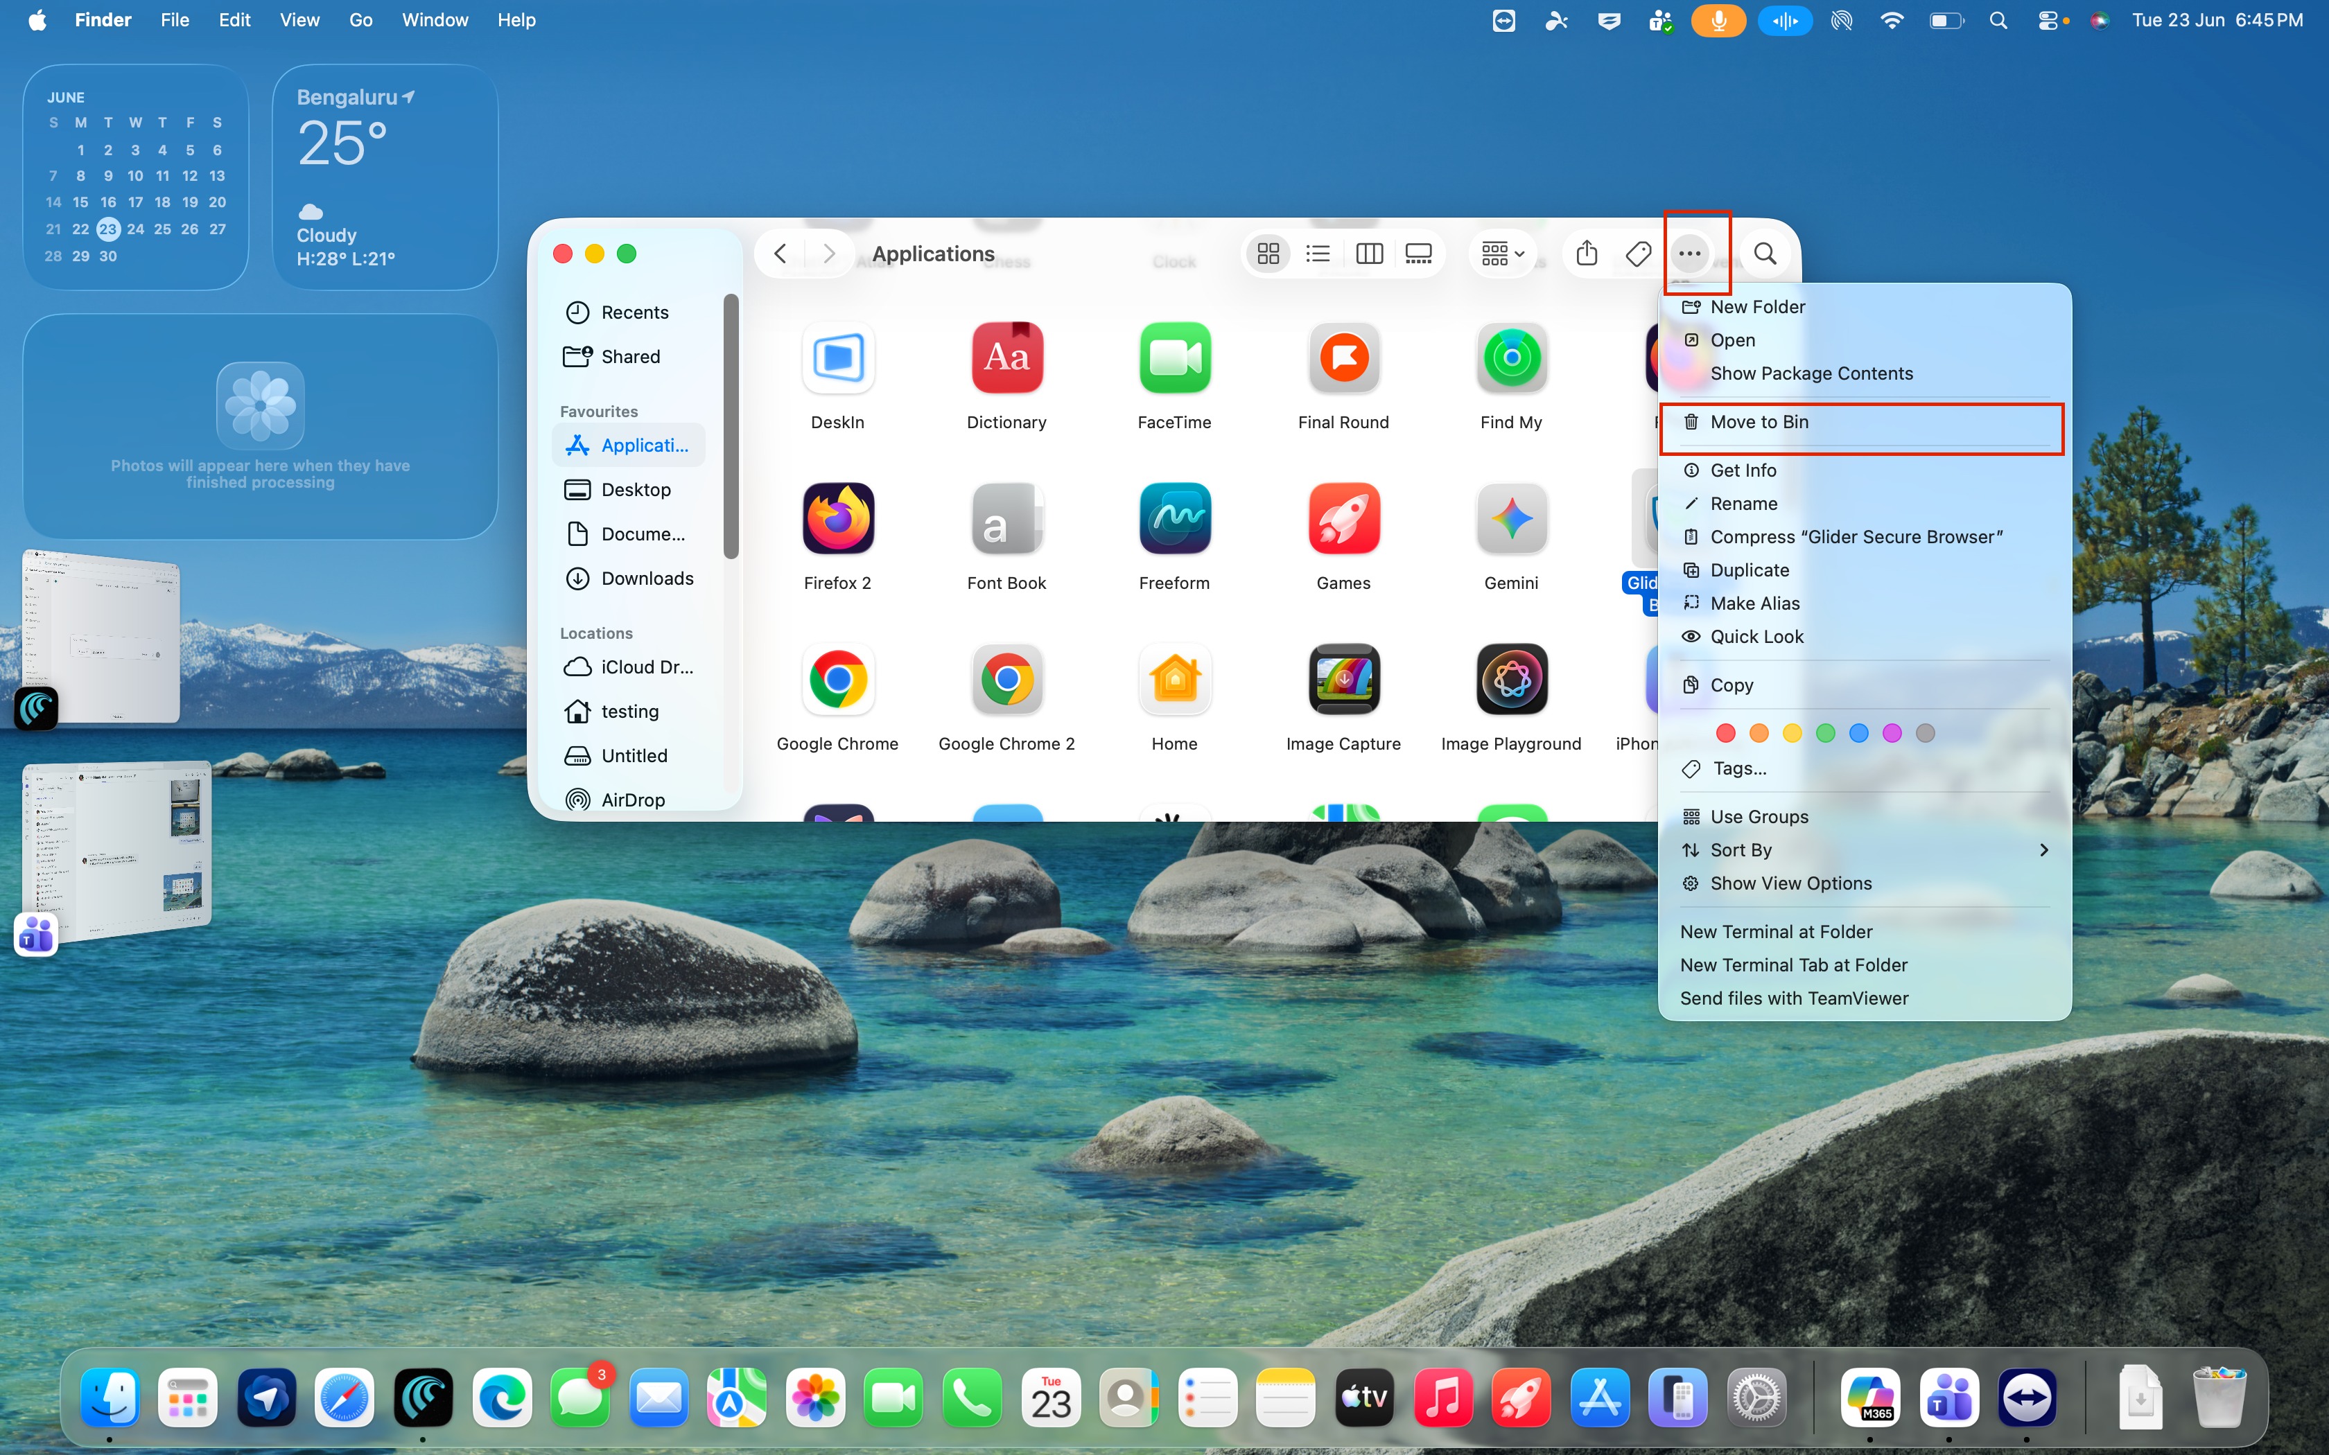
Task: Toggle Use Groups in the action menu
Action: [1864, 816]
